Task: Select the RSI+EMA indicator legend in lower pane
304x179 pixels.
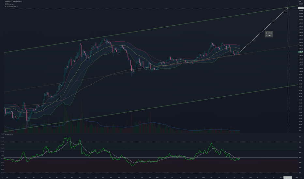Action: point(9,134)
